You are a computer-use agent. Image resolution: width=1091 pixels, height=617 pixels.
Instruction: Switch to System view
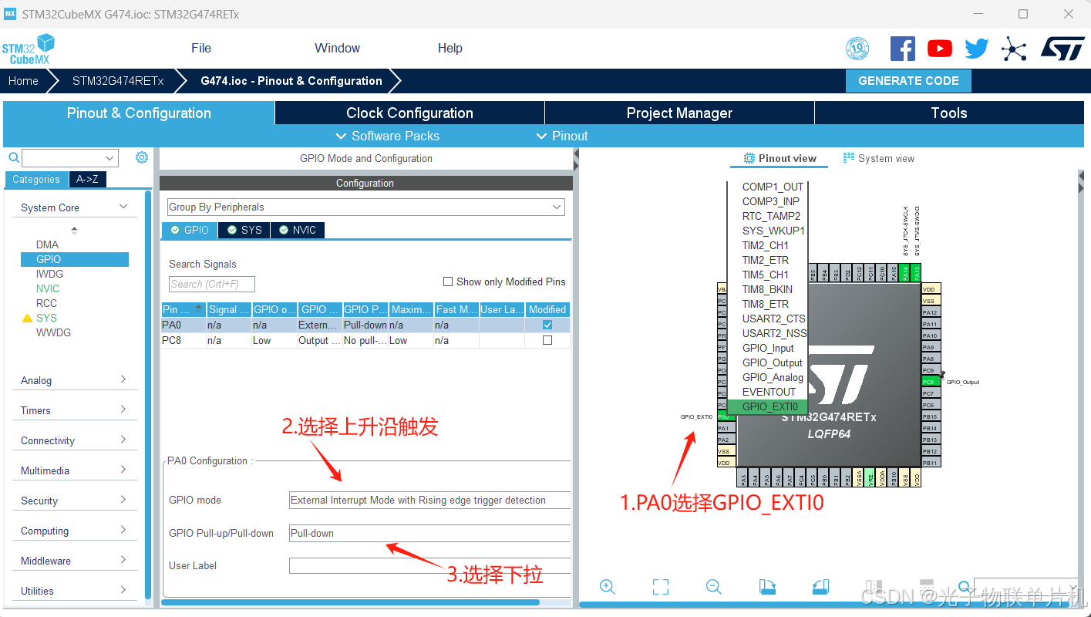(879, 158)
